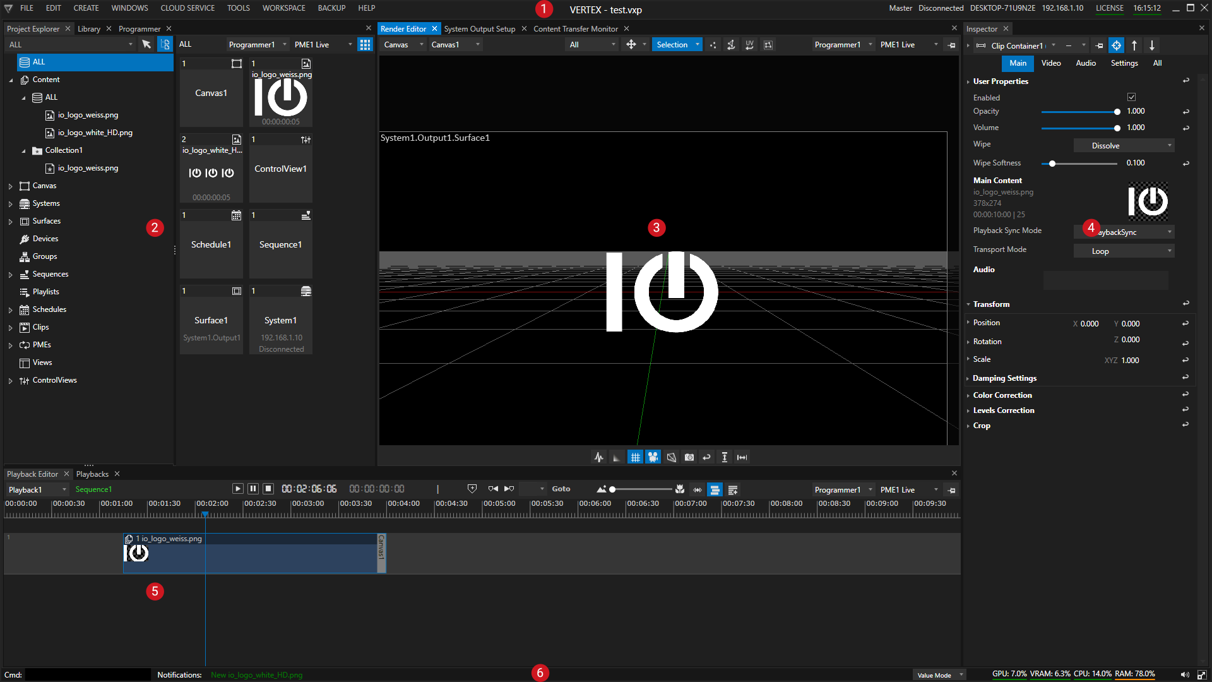Click the points edit icon next to Selection
This screenshot has width=1212, height=682.
[713, 45]
